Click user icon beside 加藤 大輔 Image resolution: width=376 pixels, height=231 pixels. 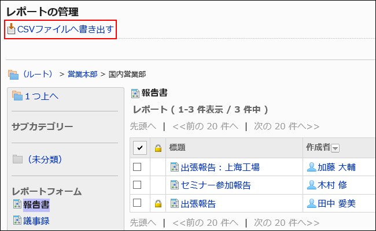coord(312,167)
